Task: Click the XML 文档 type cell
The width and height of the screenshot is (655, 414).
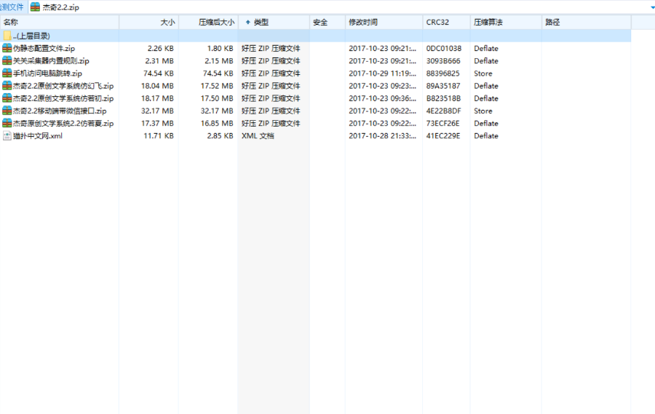Action: tap(258, 136)
